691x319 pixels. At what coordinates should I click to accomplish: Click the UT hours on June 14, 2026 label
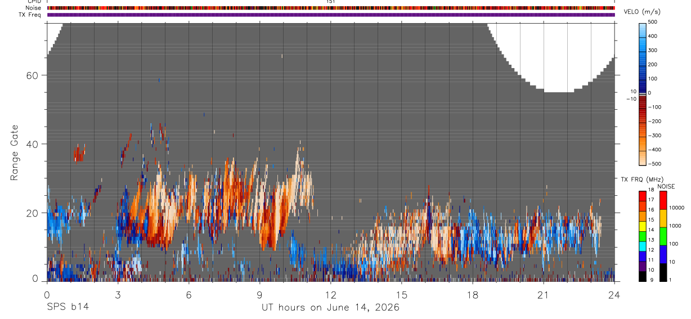(x=330, y=308)
